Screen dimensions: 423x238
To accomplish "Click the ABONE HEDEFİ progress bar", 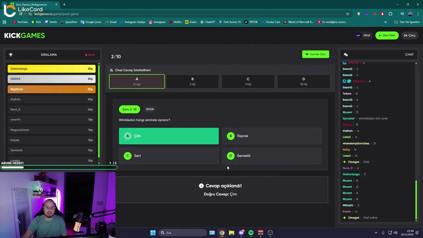I will tap(58, 167).
